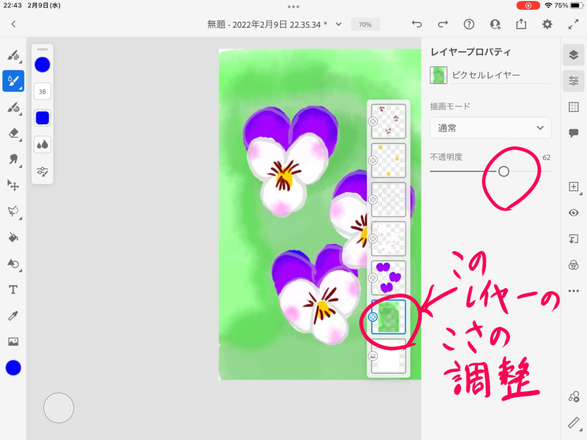Viewport: 587px width, 440px height.
Task: Select the purple petals layer thumbnail
Action: pos(389,277)
